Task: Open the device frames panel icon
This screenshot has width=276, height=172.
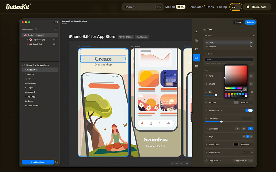Action: pos(197,40)
